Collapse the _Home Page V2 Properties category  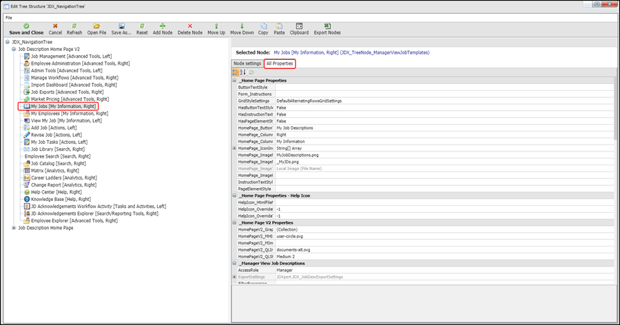(x=234, y=222)
